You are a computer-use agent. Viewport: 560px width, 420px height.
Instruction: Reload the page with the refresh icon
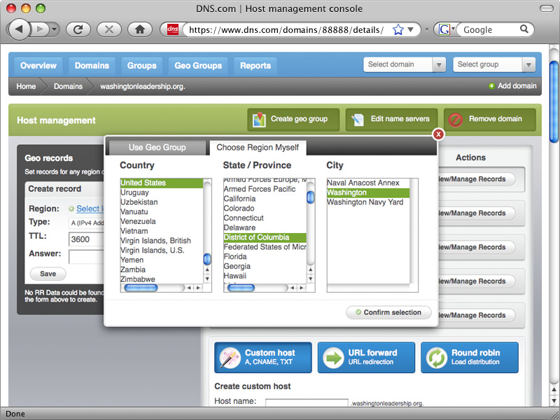pyautogui.click(x=78, y=29)
